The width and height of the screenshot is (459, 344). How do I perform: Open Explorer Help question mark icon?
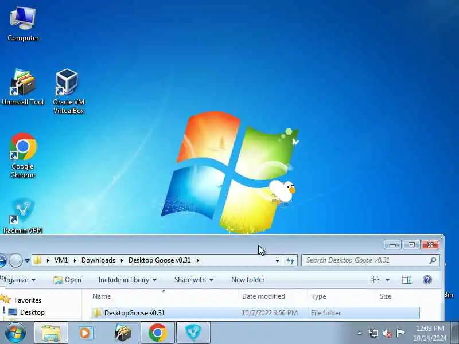427,280
